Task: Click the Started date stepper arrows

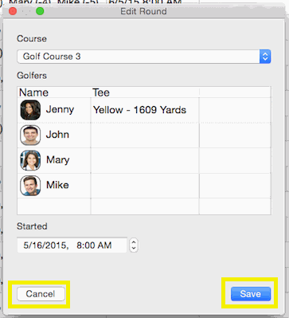Action: [134, 245]
